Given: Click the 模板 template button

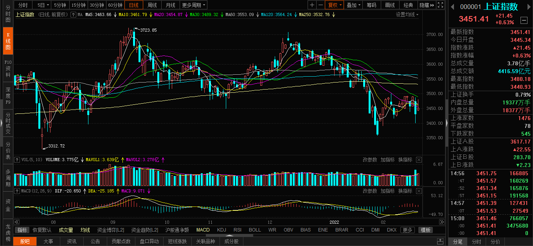Looking at the screenshot, I should pos(426,230).
